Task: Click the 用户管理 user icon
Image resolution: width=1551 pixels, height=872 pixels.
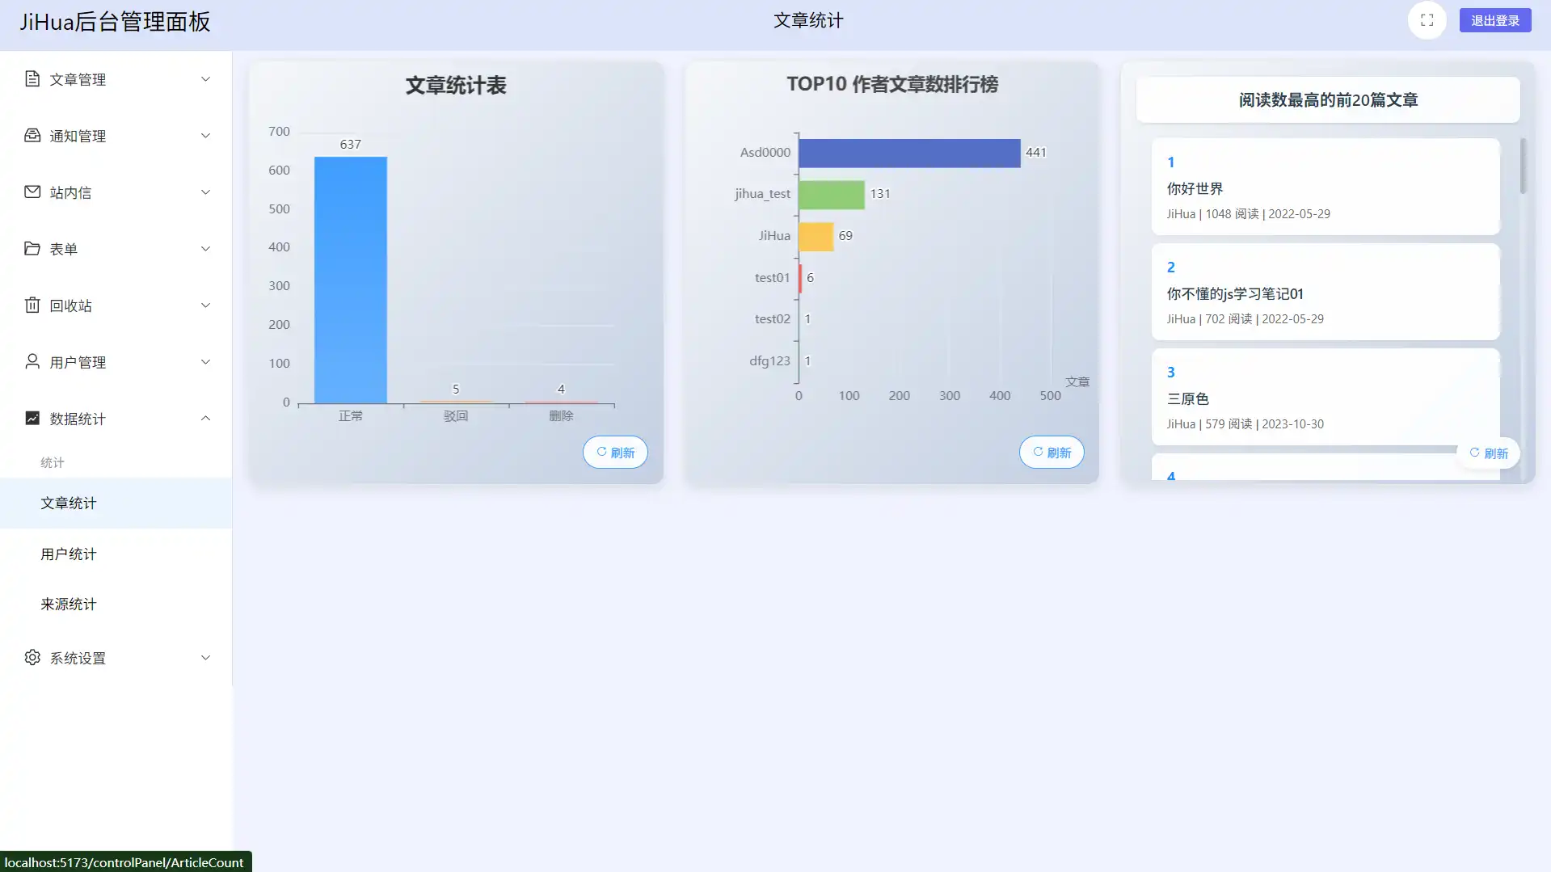Action: [x=32, y=361]
